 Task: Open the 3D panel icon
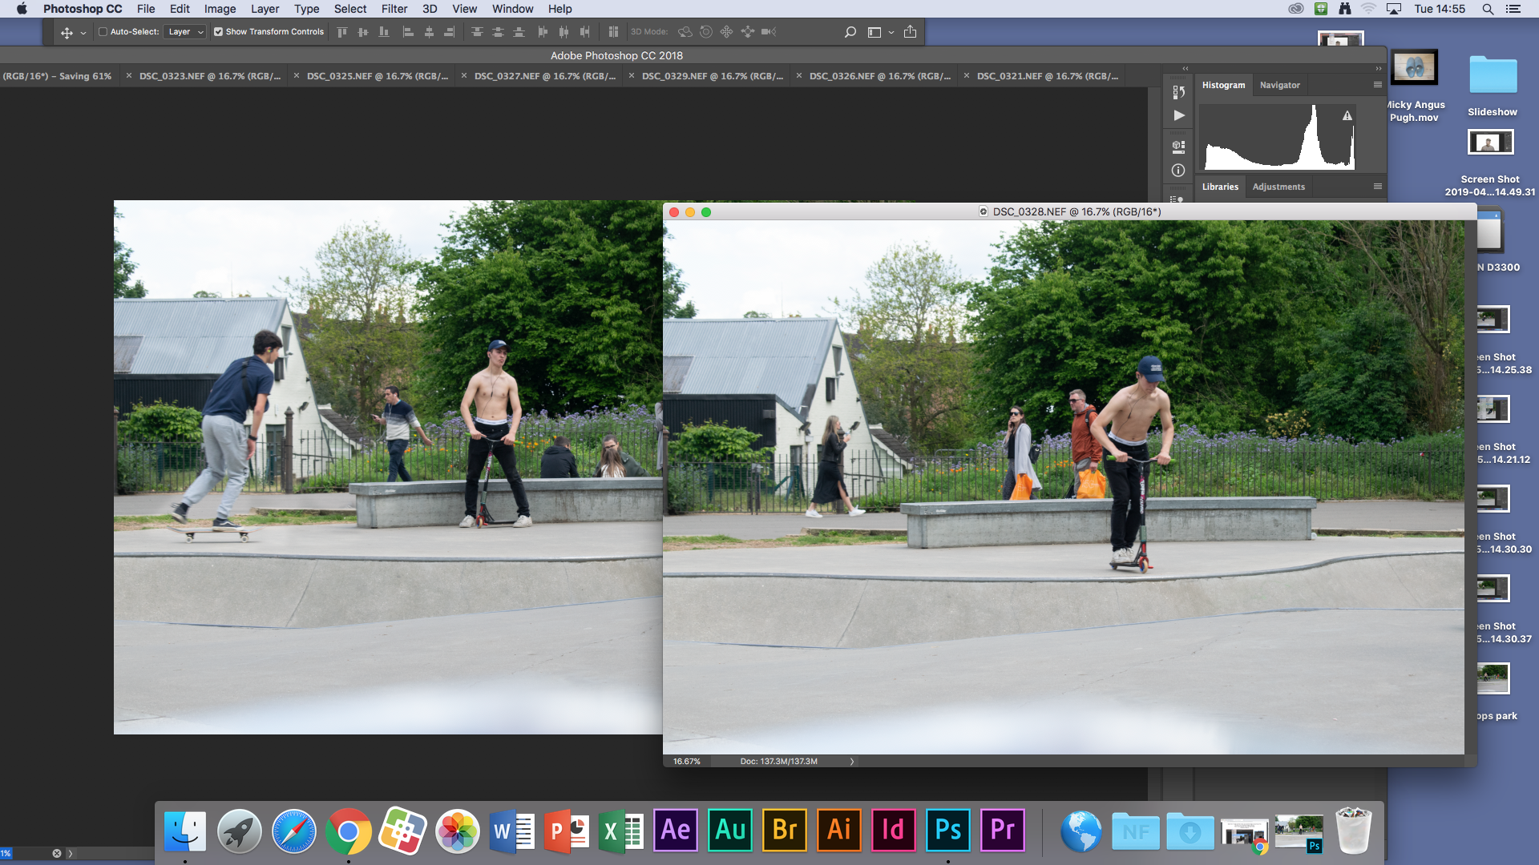(x=1178, y=147)
